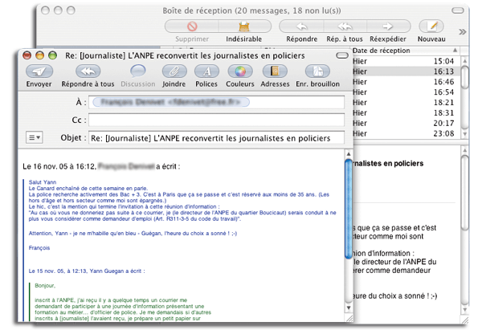The image size is (482, 330).
Task: Click the Répondre à tous icon in the compose window
Action: [x=88, y=71]
